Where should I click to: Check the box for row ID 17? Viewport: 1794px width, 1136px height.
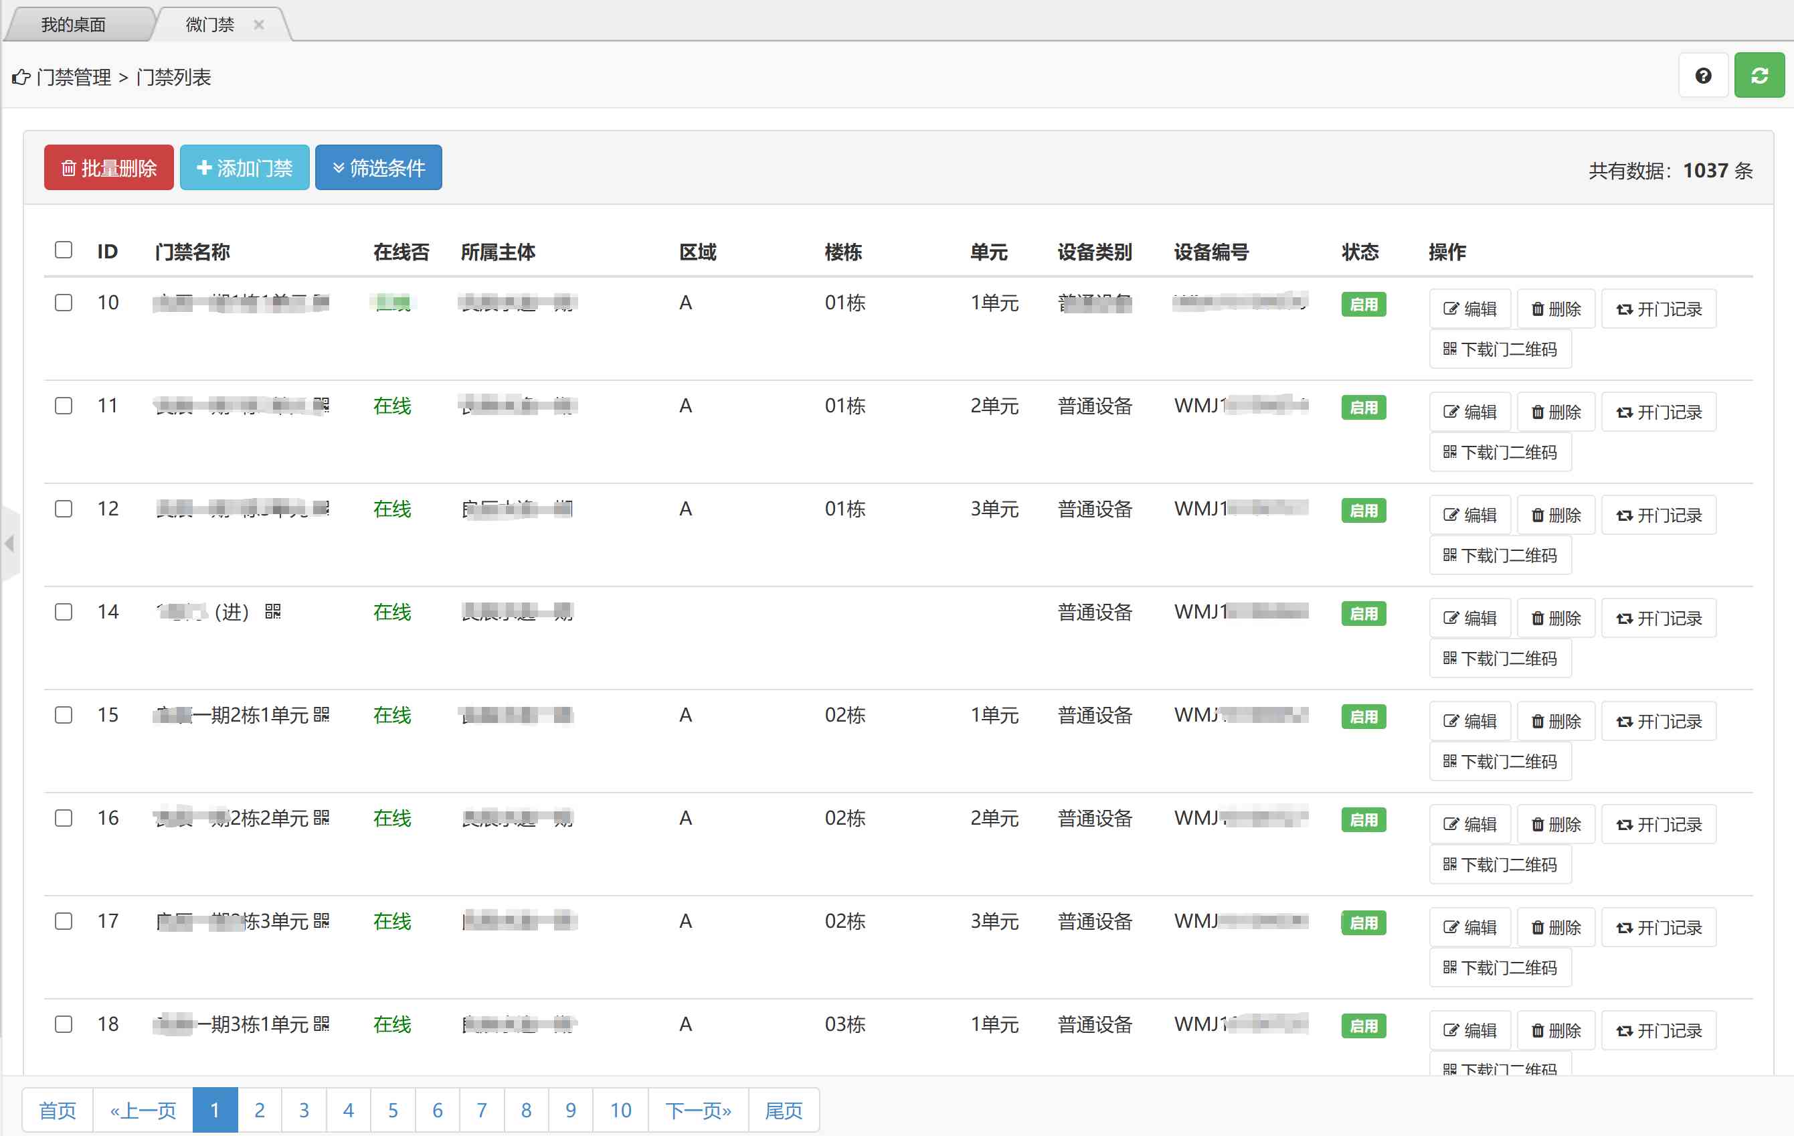click(64, 920)
